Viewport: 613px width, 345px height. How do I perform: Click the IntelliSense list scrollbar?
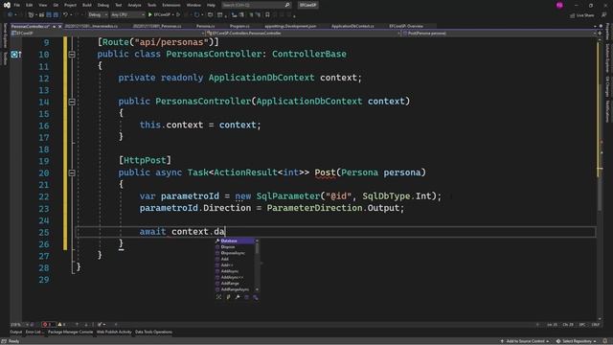tap(257, 265)
